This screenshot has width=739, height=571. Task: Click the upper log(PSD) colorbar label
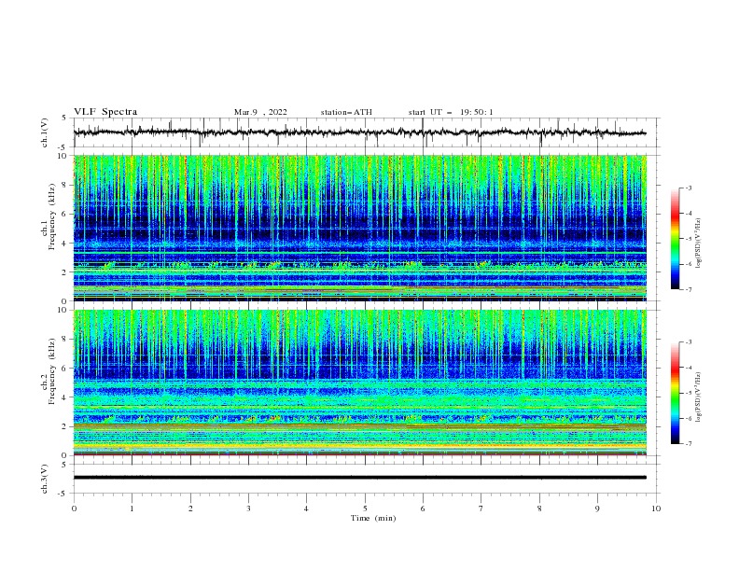point(698,244)
